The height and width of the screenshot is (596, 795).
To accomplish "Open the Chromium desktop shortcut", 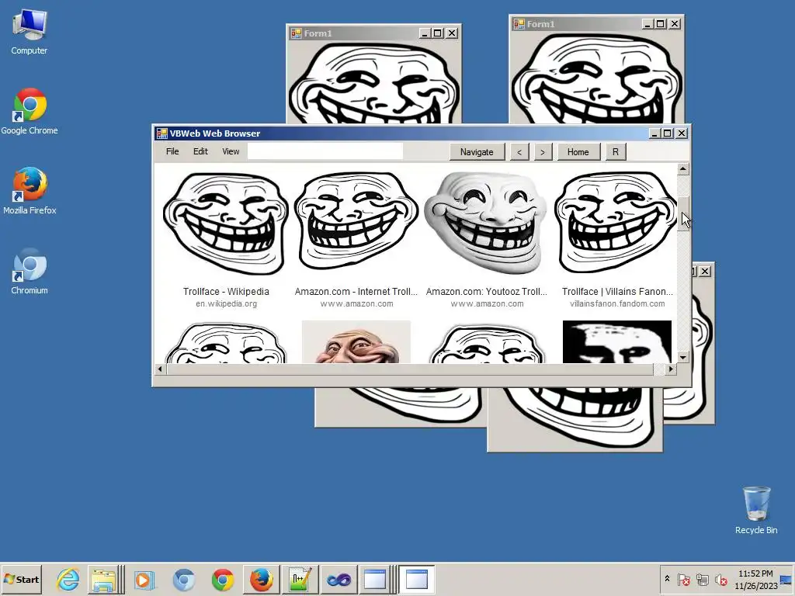I will point(30,271).
